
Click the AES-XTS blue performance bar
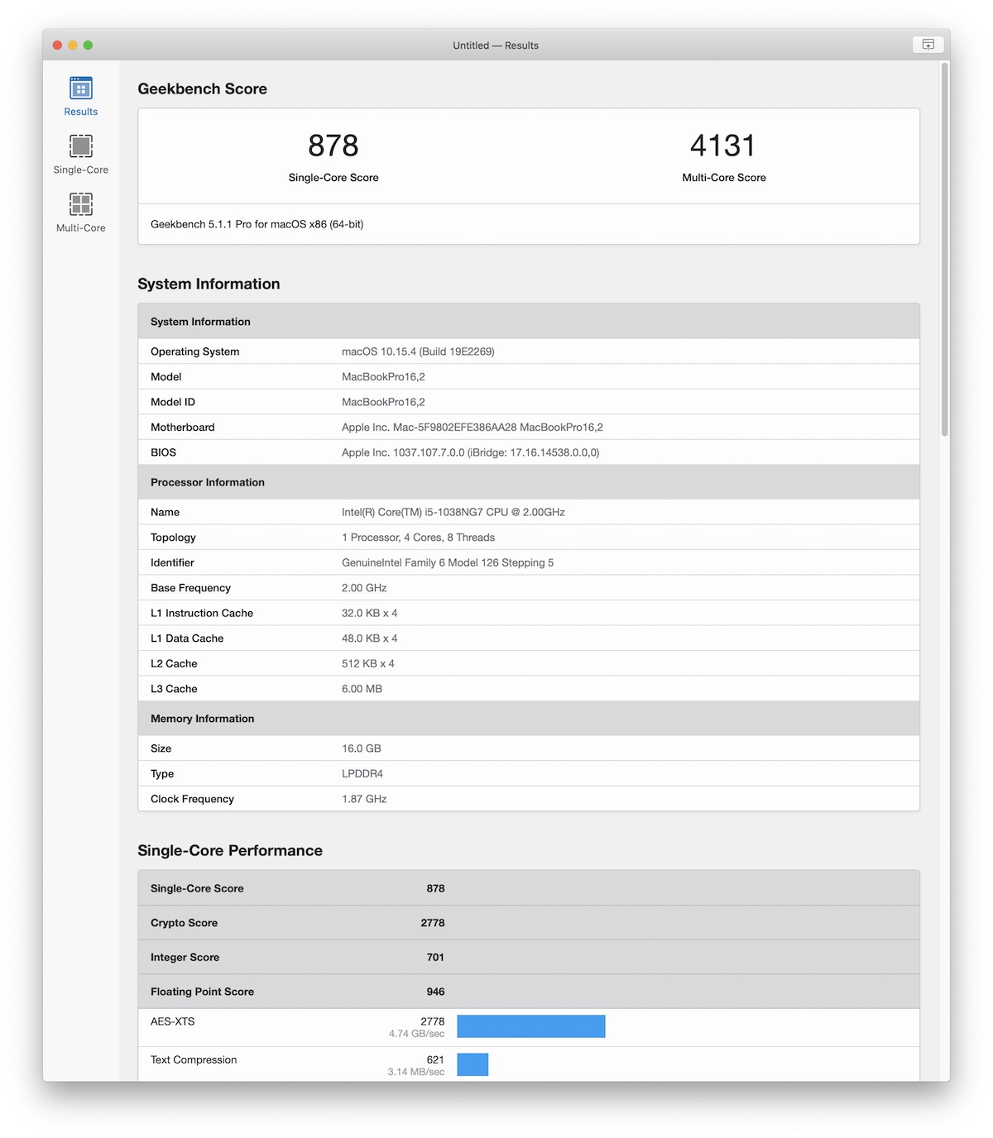530,1026
